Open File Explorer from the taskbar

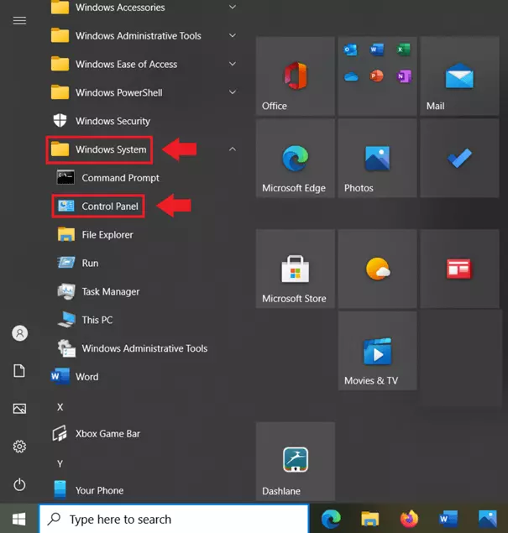[370, 519]
